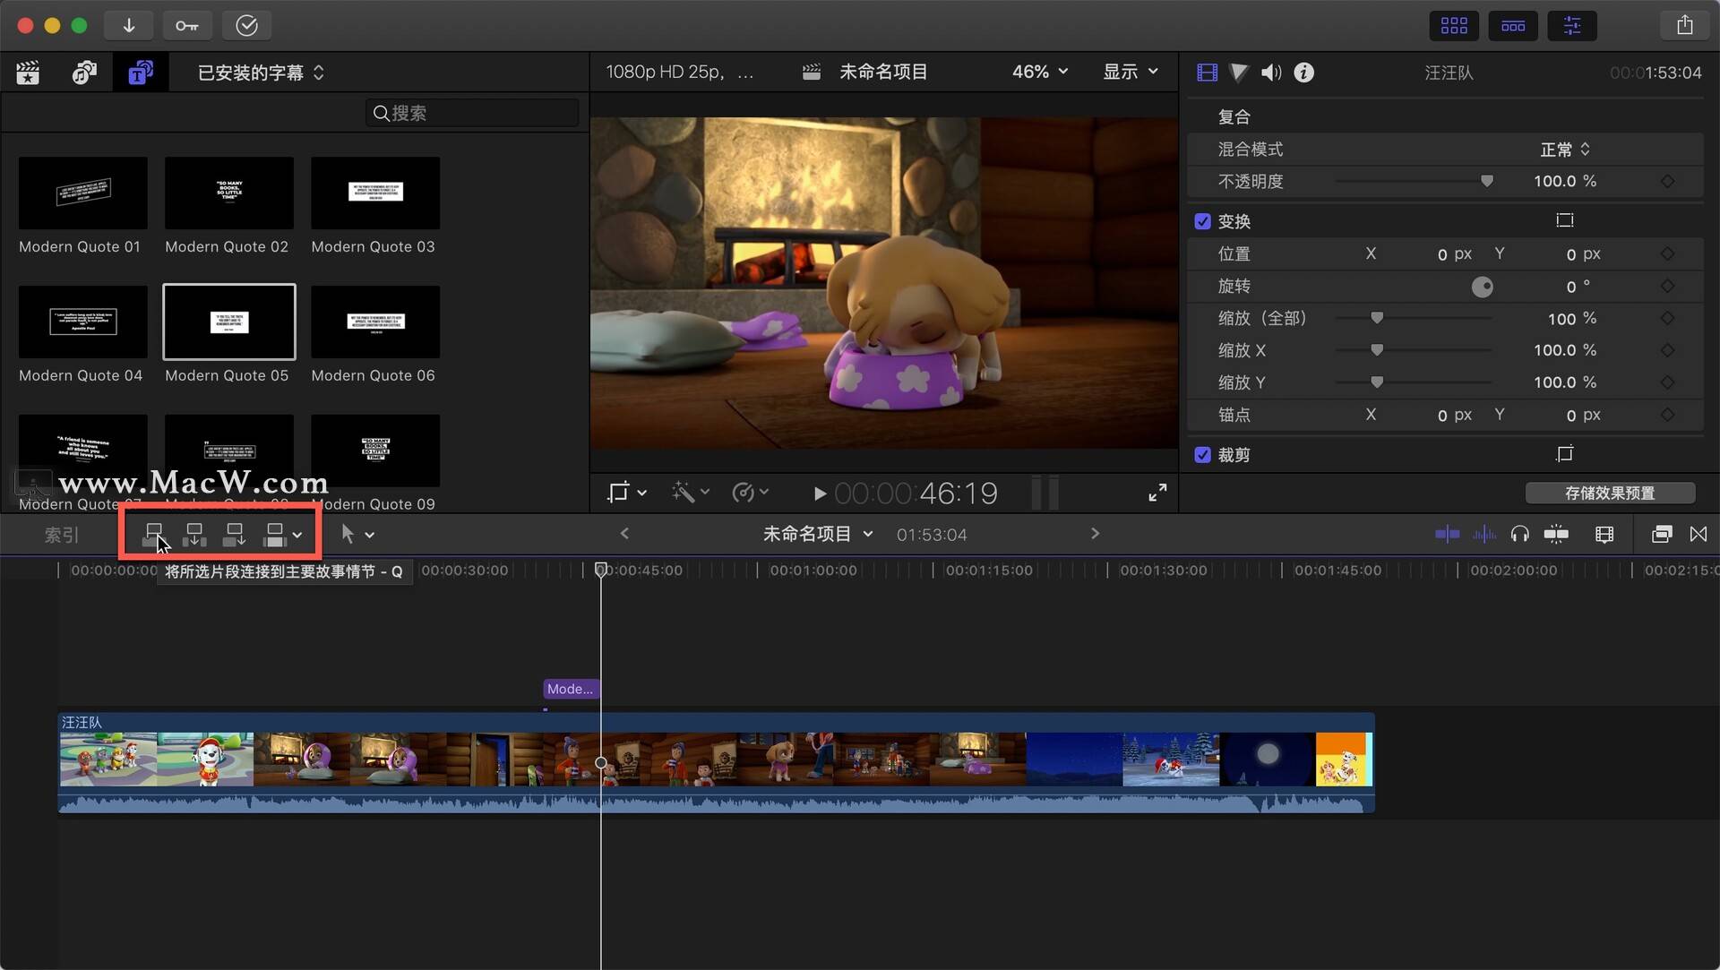
Task: Open the libraries sidebar clapper icon
Action: pyautogui.click(x=28, y=73)
